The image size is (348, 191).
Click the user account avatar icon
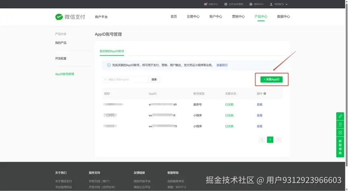(x=271, y=4)
